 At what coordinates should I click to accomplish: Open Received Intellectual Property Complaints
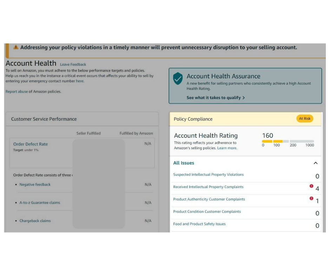208,187
